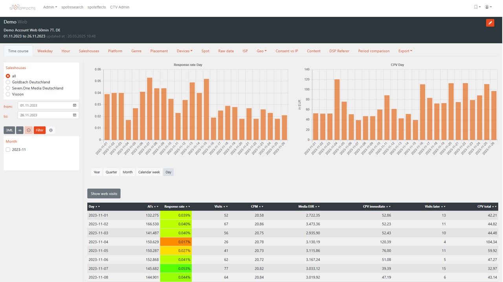The height and width of the screenshot is (282, 503).
Task: Click the infinity range button
Action: click(20, 130)
